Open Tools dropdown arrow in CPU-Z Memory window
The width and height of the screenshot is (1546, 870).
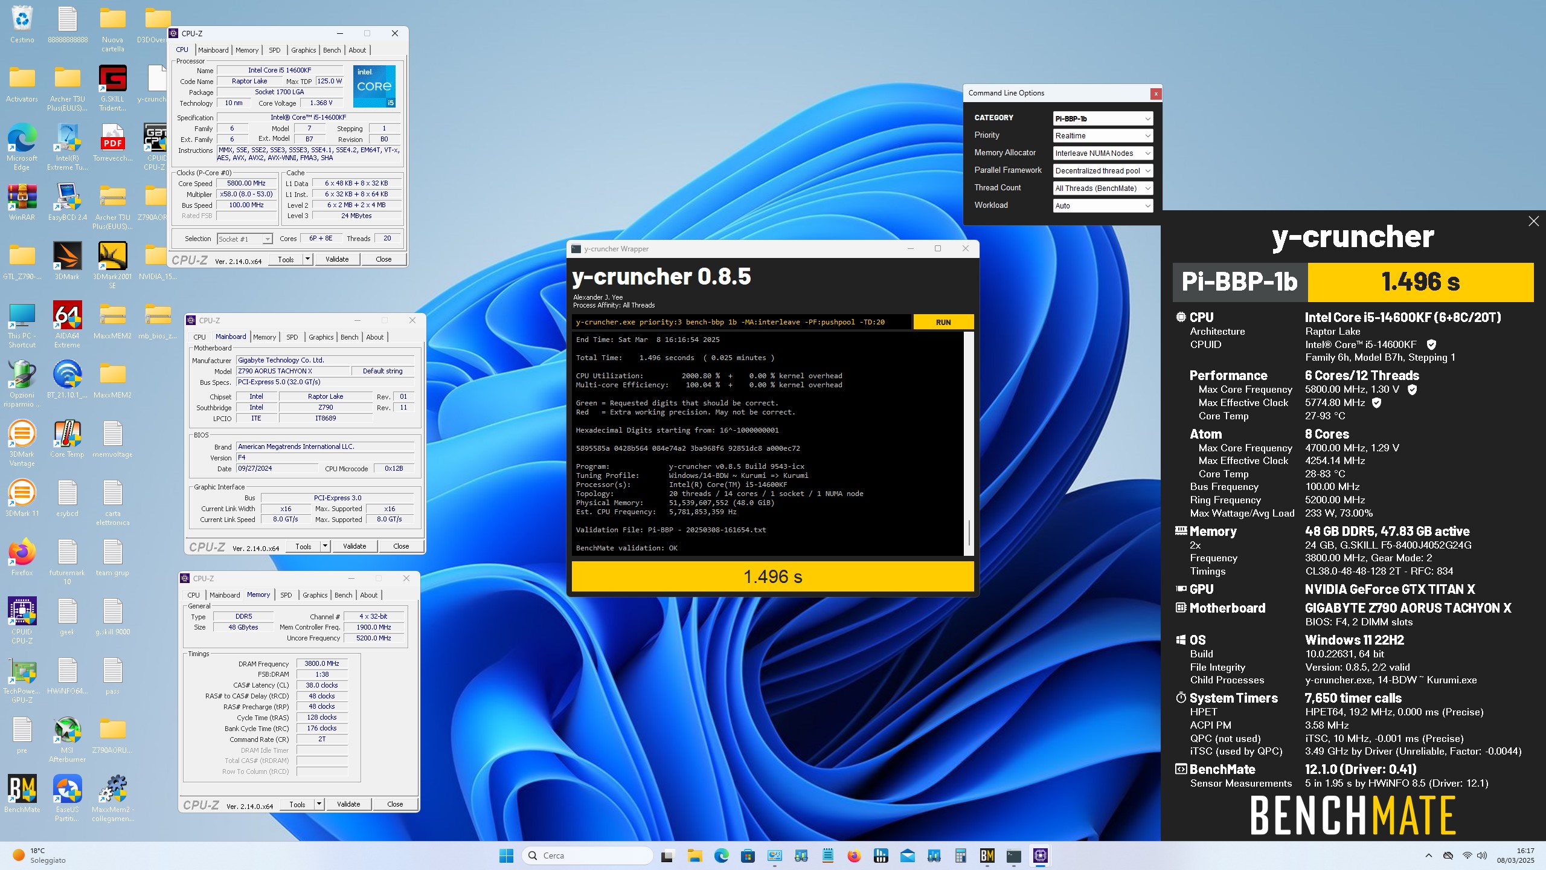tap(319, 804)
